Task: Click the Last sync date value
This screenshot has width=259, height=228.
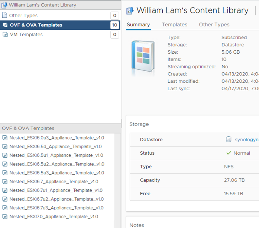Action: [x=240, y=89]
